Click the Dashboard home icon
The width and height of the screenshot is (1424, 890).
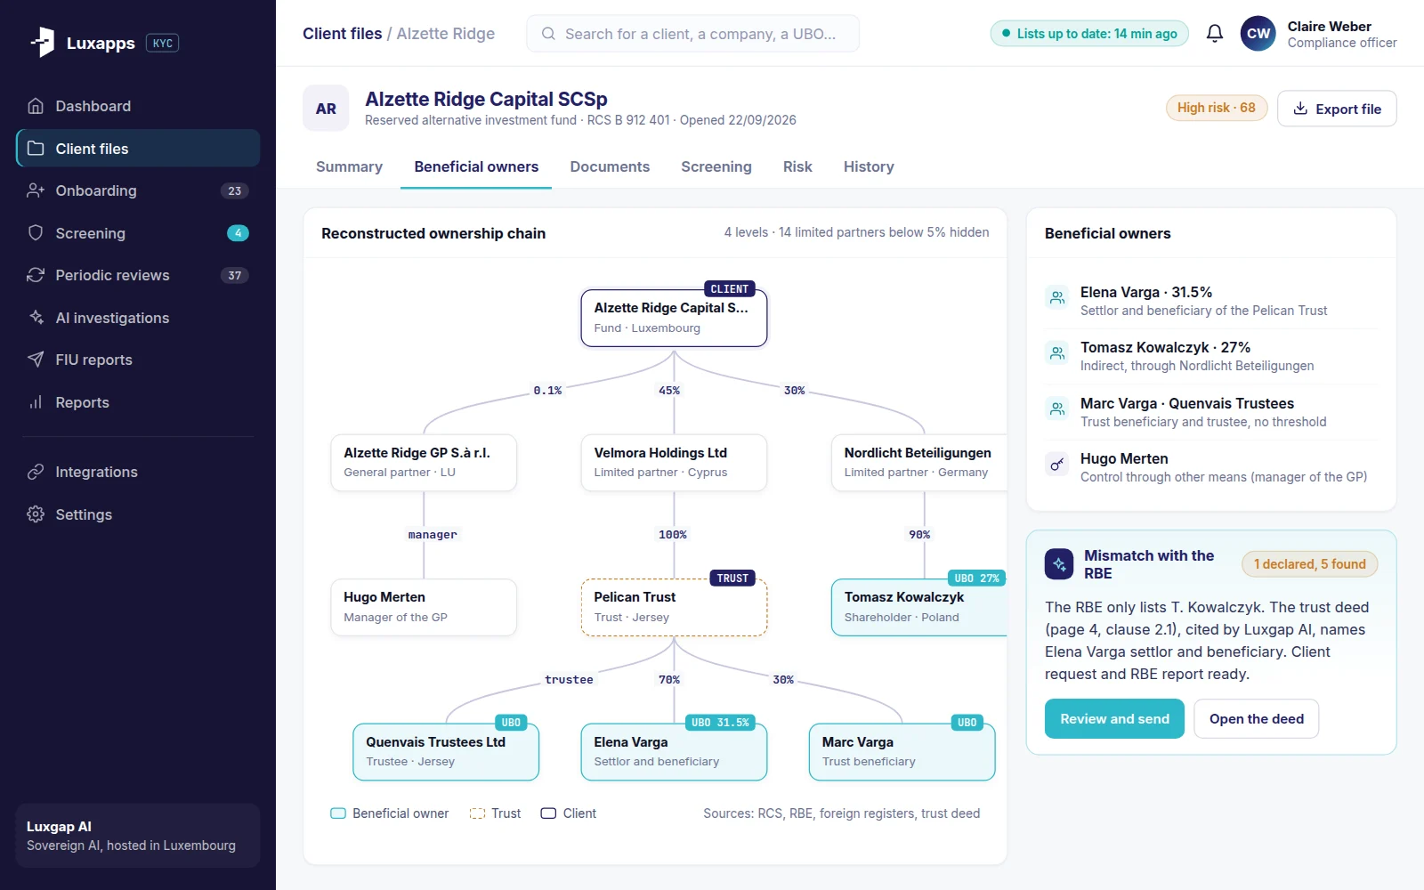click(36, 106)
